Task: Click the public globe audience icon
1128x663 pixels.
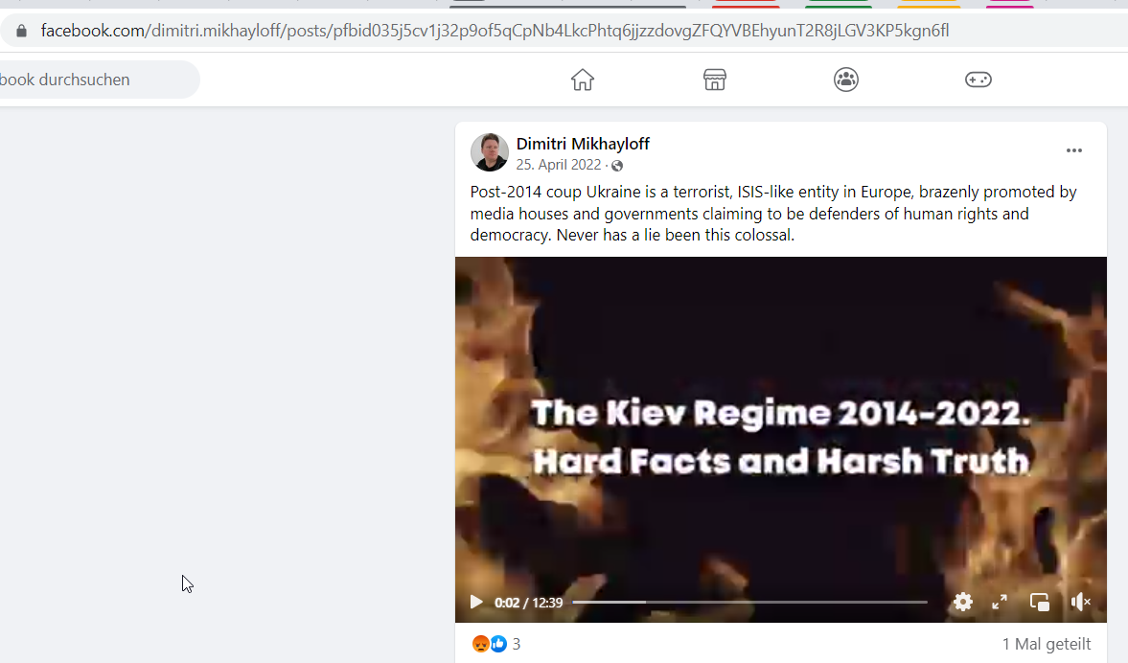Action: click(617, 166)
